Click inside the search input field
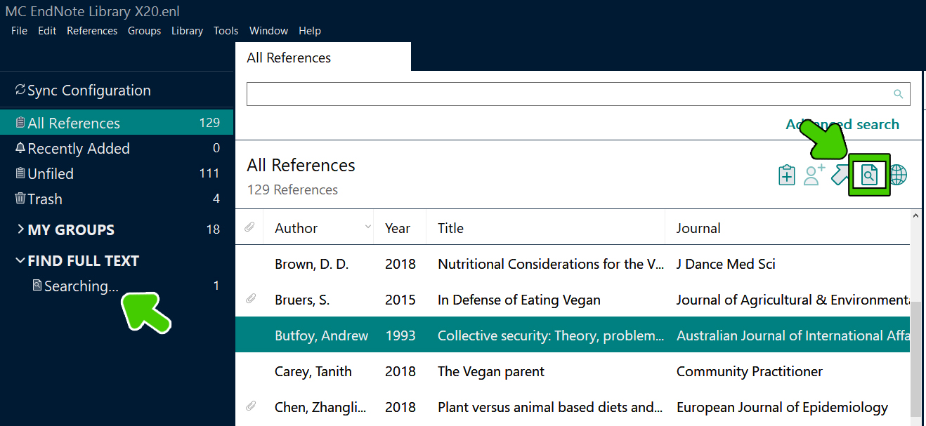 578,94
